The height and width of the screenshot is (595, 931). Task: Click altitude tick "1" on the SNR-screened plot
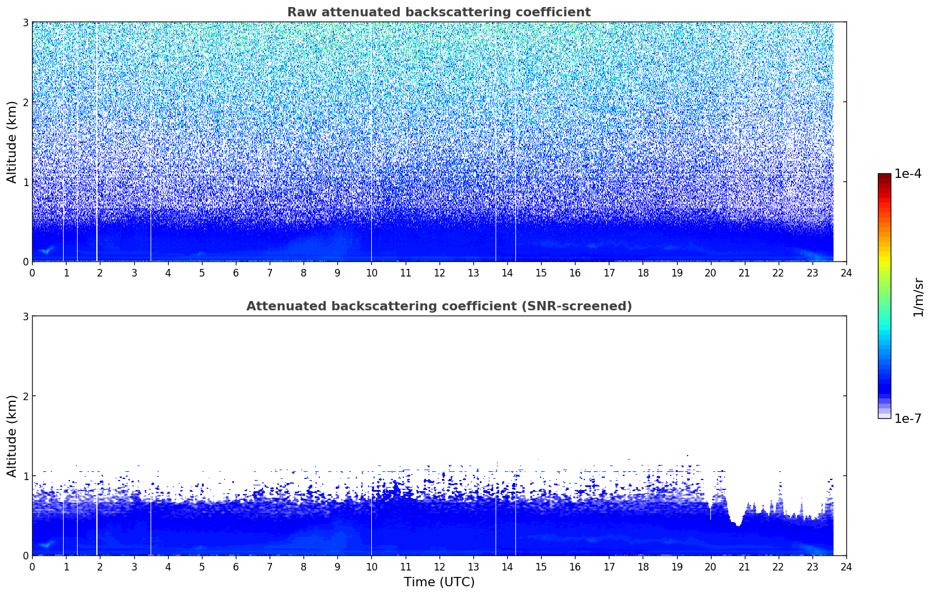pyautogui.click(x=25, y=476)
